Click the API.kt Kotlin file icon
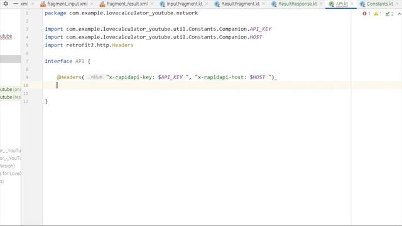This screenshot has width=402, height=226. (x=332, y=4)
